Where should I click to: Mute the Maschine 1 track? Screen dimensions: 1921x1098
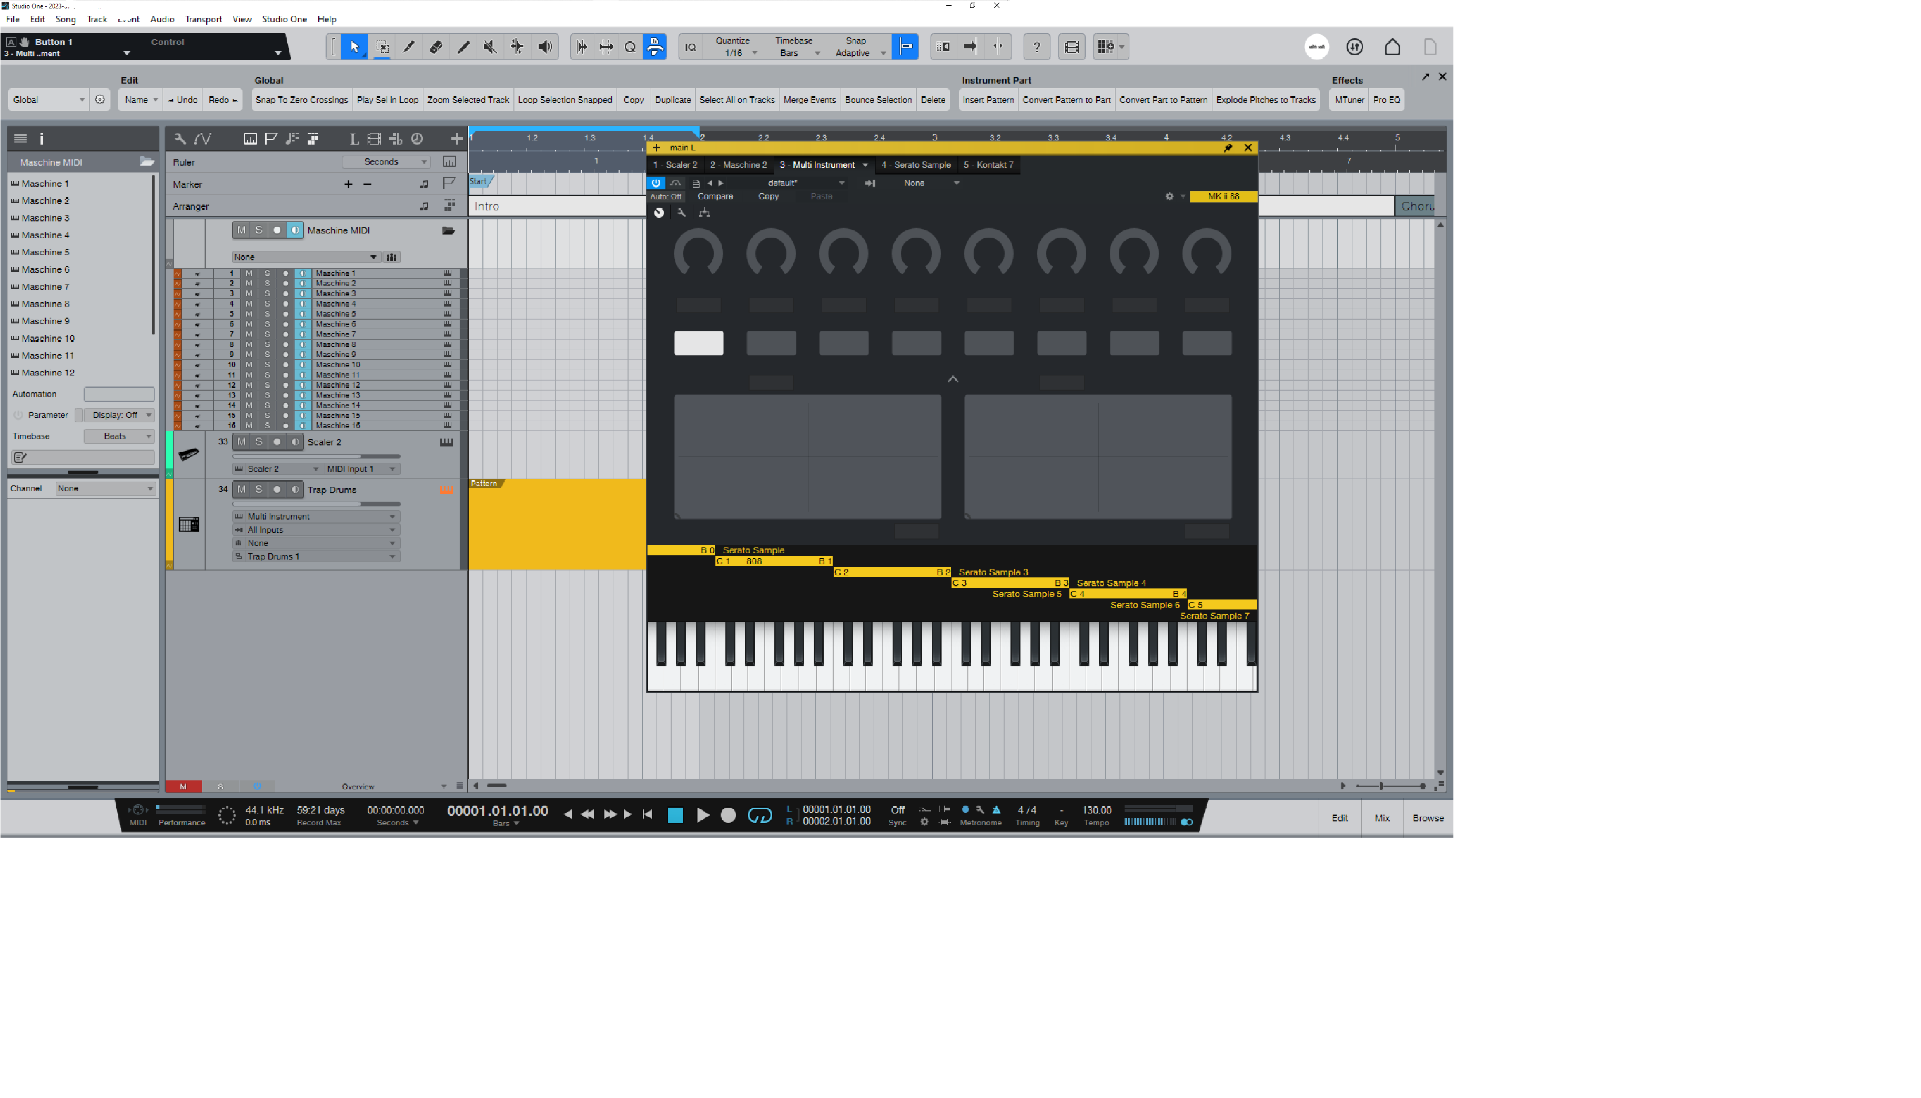[249, 274]
